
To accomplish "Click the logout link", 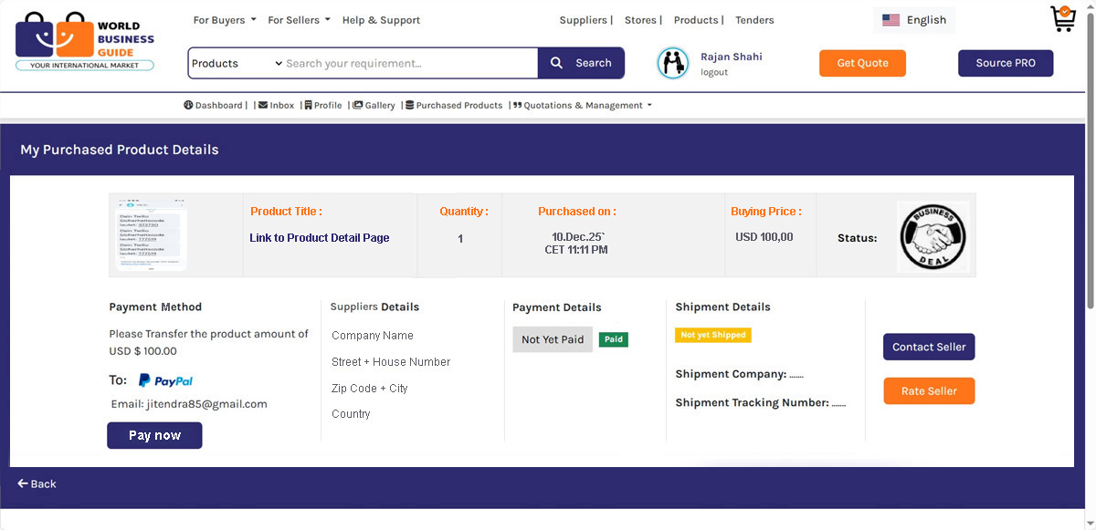I will 714,72.
